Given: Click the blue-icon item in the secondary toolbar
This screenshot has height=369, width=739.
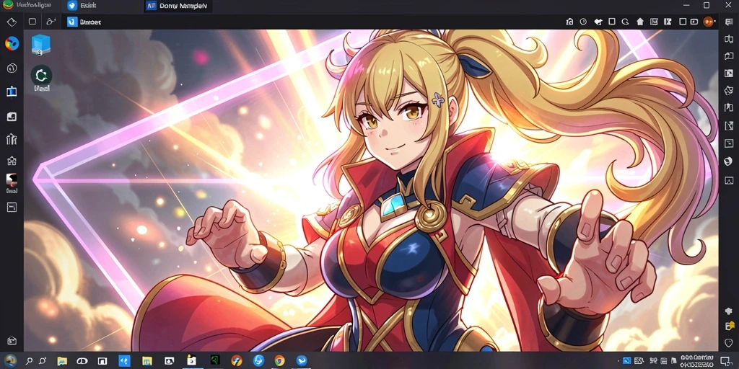Looking at the screenshot, I should [x=84, y=22].
